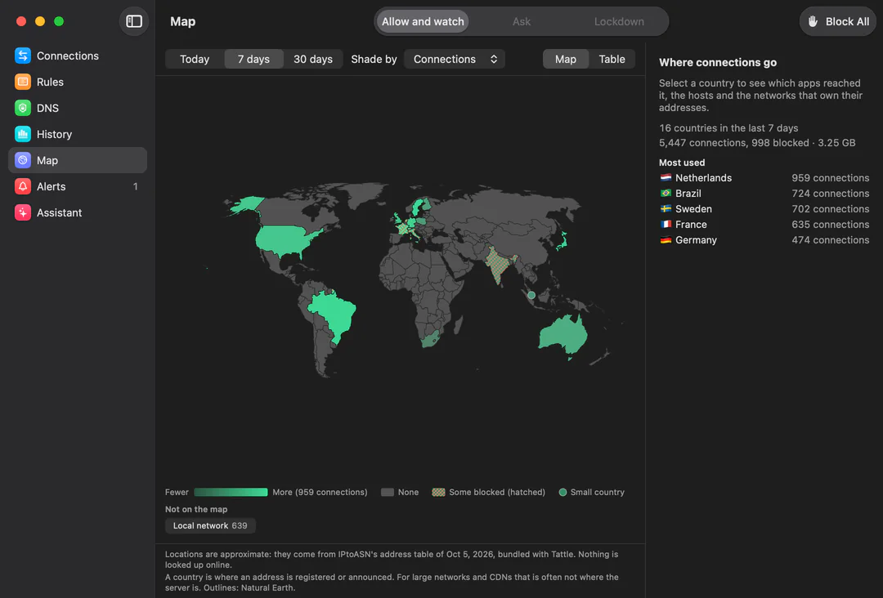The width and height of the screenshot is (883, 598).
Task: Click the 'Where connections go' heading
Action: (x=718, y=62)
